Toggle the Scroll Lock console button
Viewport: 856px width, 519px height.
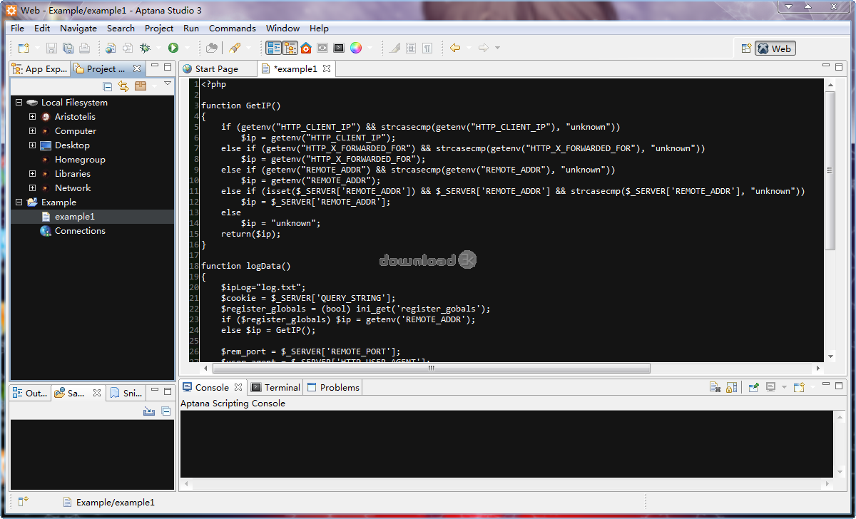coord(731,387)
